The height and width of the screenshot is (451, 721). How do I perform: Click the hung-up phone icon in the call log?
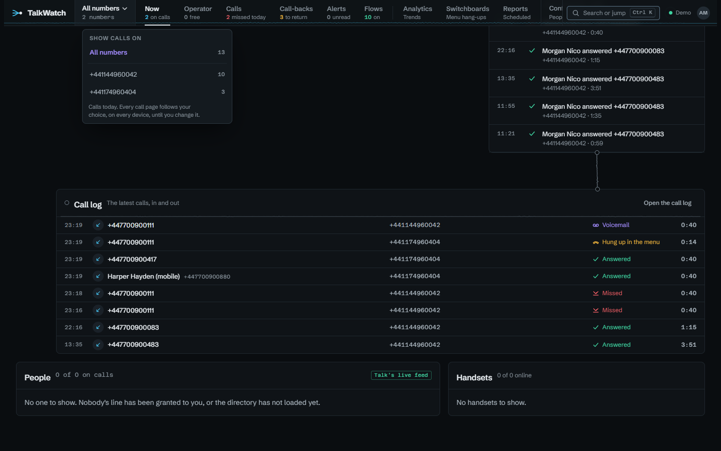click(596, 243)
